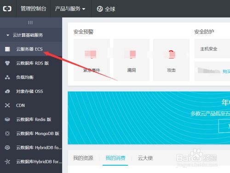The width and height of the screenshot is (230, 173).
Task: Open the 紧急事件 security alert card
Action: pos(92,60)
